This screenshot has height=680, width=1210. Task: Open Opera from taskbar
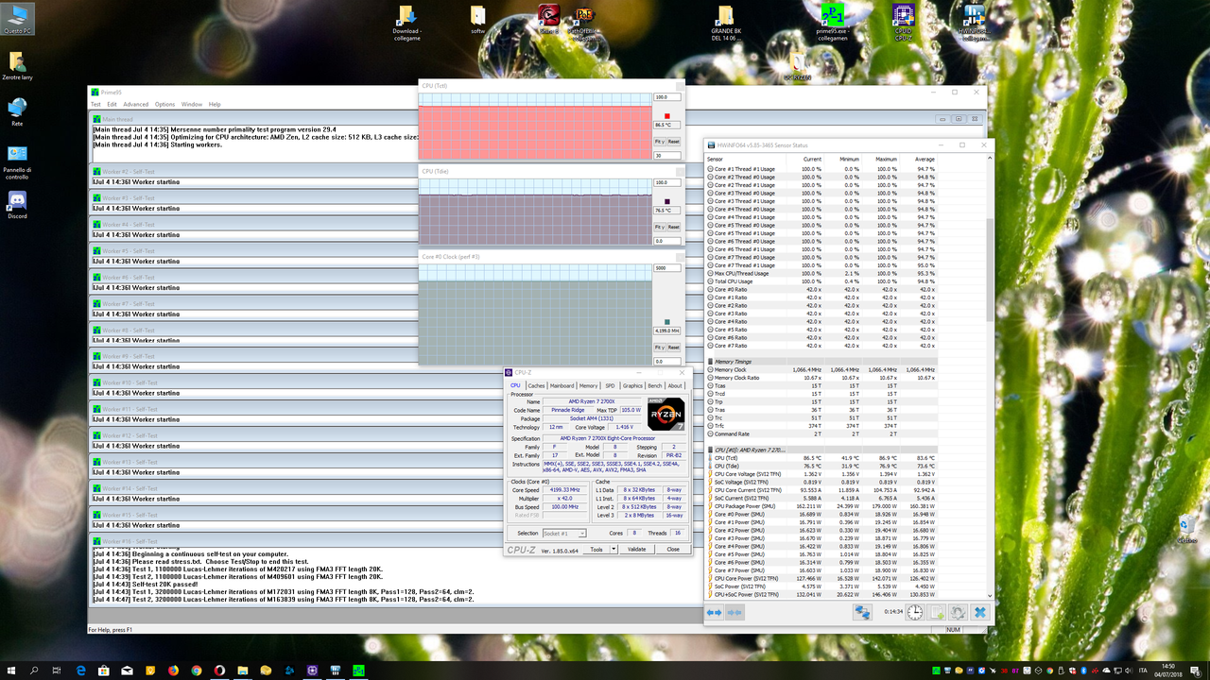tap(219, 670)
